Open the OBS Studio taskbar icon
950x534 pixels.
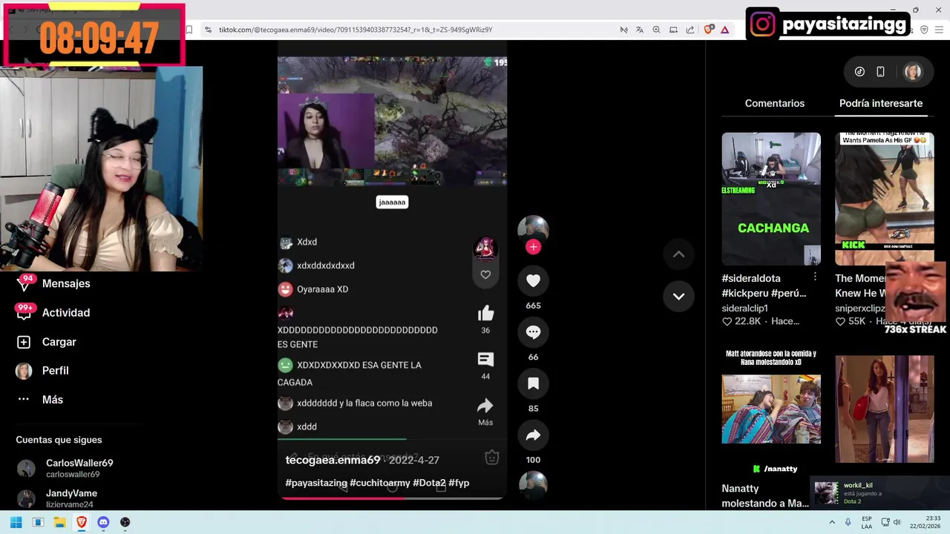[x=125, y=522]
